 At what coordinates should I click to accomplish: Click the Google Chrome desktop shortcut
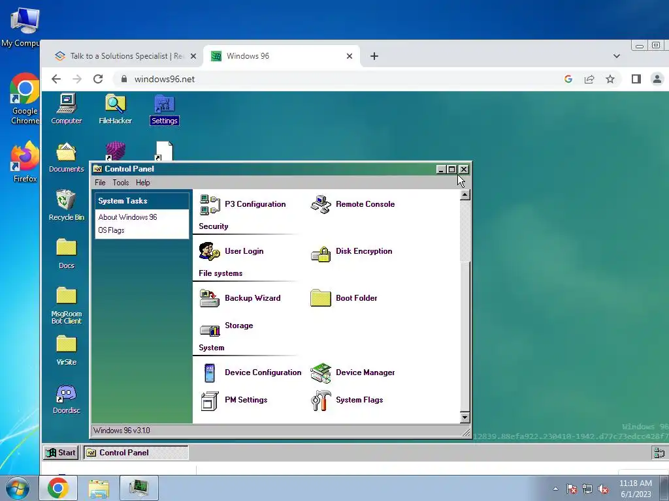[25, 99]
